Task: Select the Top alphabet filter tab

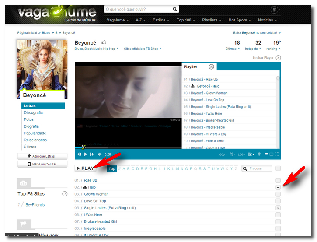Action: tap(112, 169)
